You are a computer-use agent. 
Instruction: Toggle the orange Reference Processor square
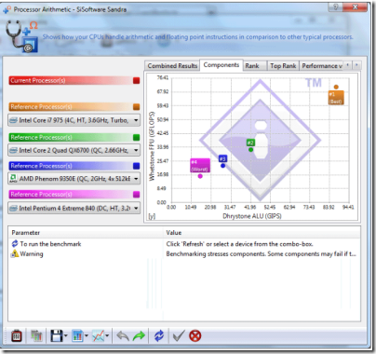[136, 107]
